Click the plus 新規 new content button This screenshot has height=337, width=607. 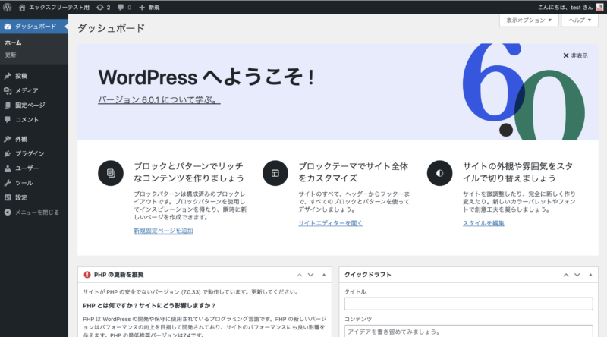[149, 8]
